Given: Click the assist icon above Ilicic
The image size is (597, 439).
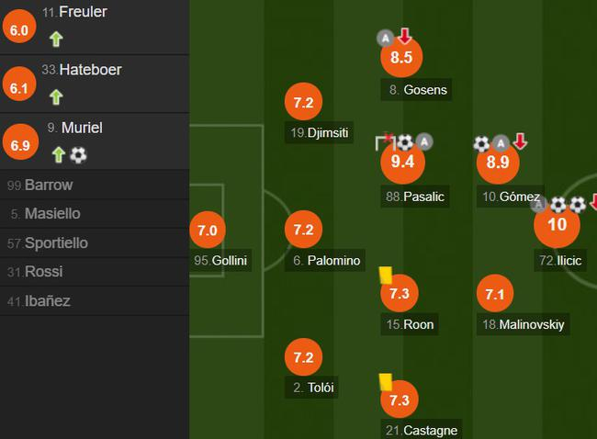Looking at the screenshot, I should click(x=538, y=204).
